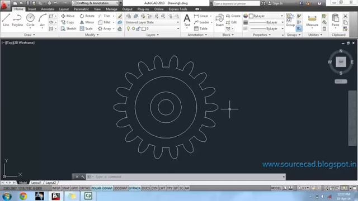Toggle INFER constraints in status bar
The image size is (358, 201).
point(56,188)
